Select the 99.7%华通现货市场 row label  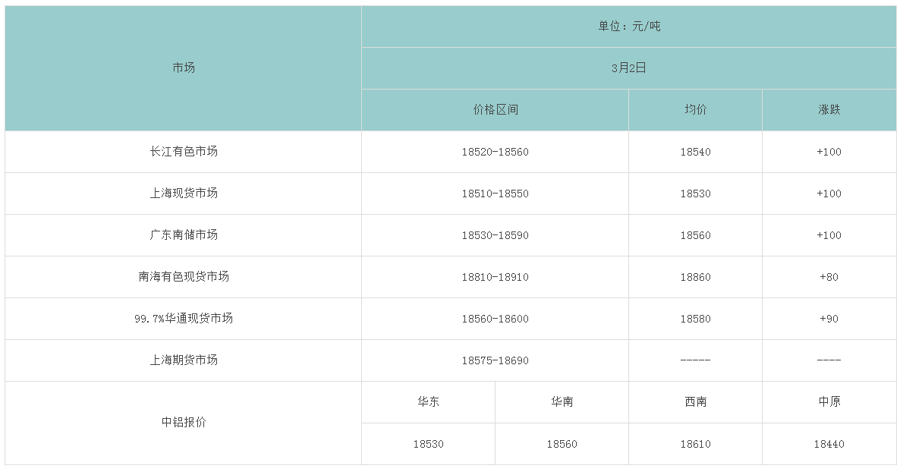coord(184,319)
